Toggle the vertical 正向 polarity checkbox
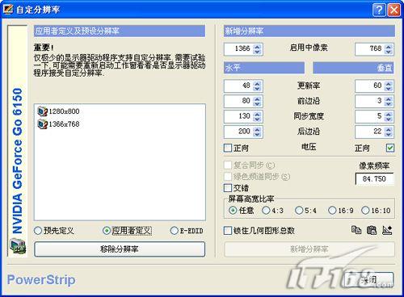 (390, 148)
